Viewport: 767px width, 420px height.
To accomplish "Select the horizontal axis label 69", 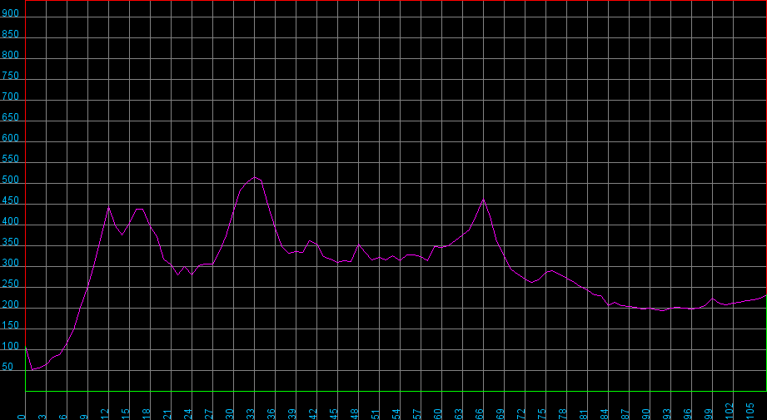I will [x=501, y=414].
